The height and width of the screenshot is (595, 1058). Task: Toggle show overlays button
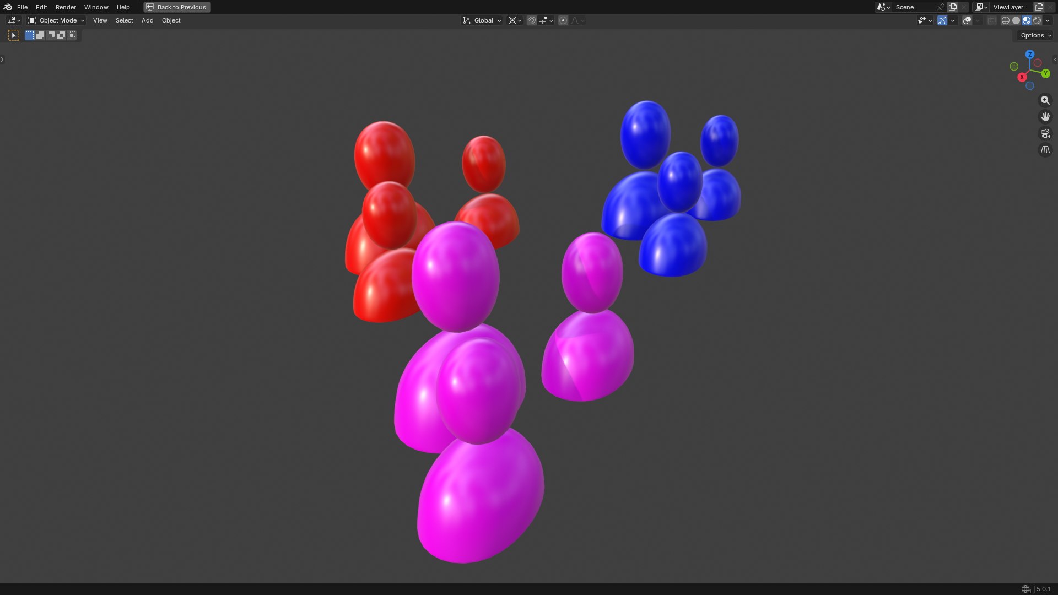[967, 20]
